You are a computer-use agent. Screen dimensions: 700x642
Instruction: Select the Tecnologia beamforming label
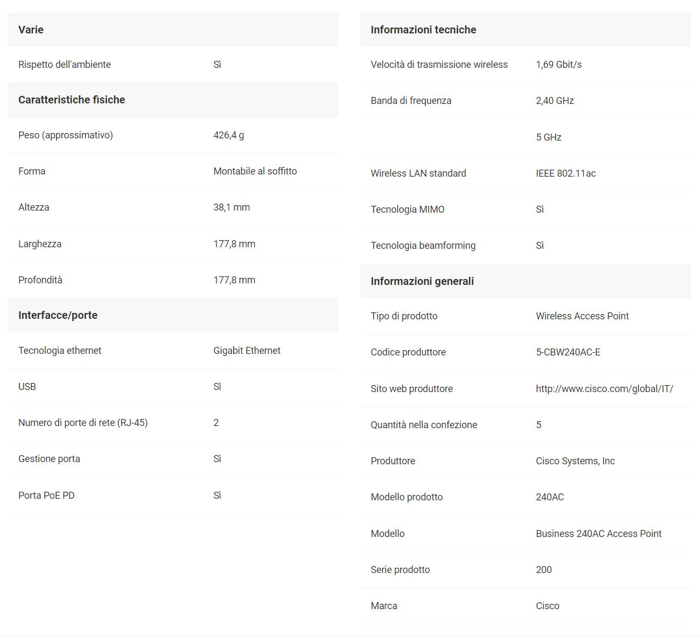click(423, 246)
